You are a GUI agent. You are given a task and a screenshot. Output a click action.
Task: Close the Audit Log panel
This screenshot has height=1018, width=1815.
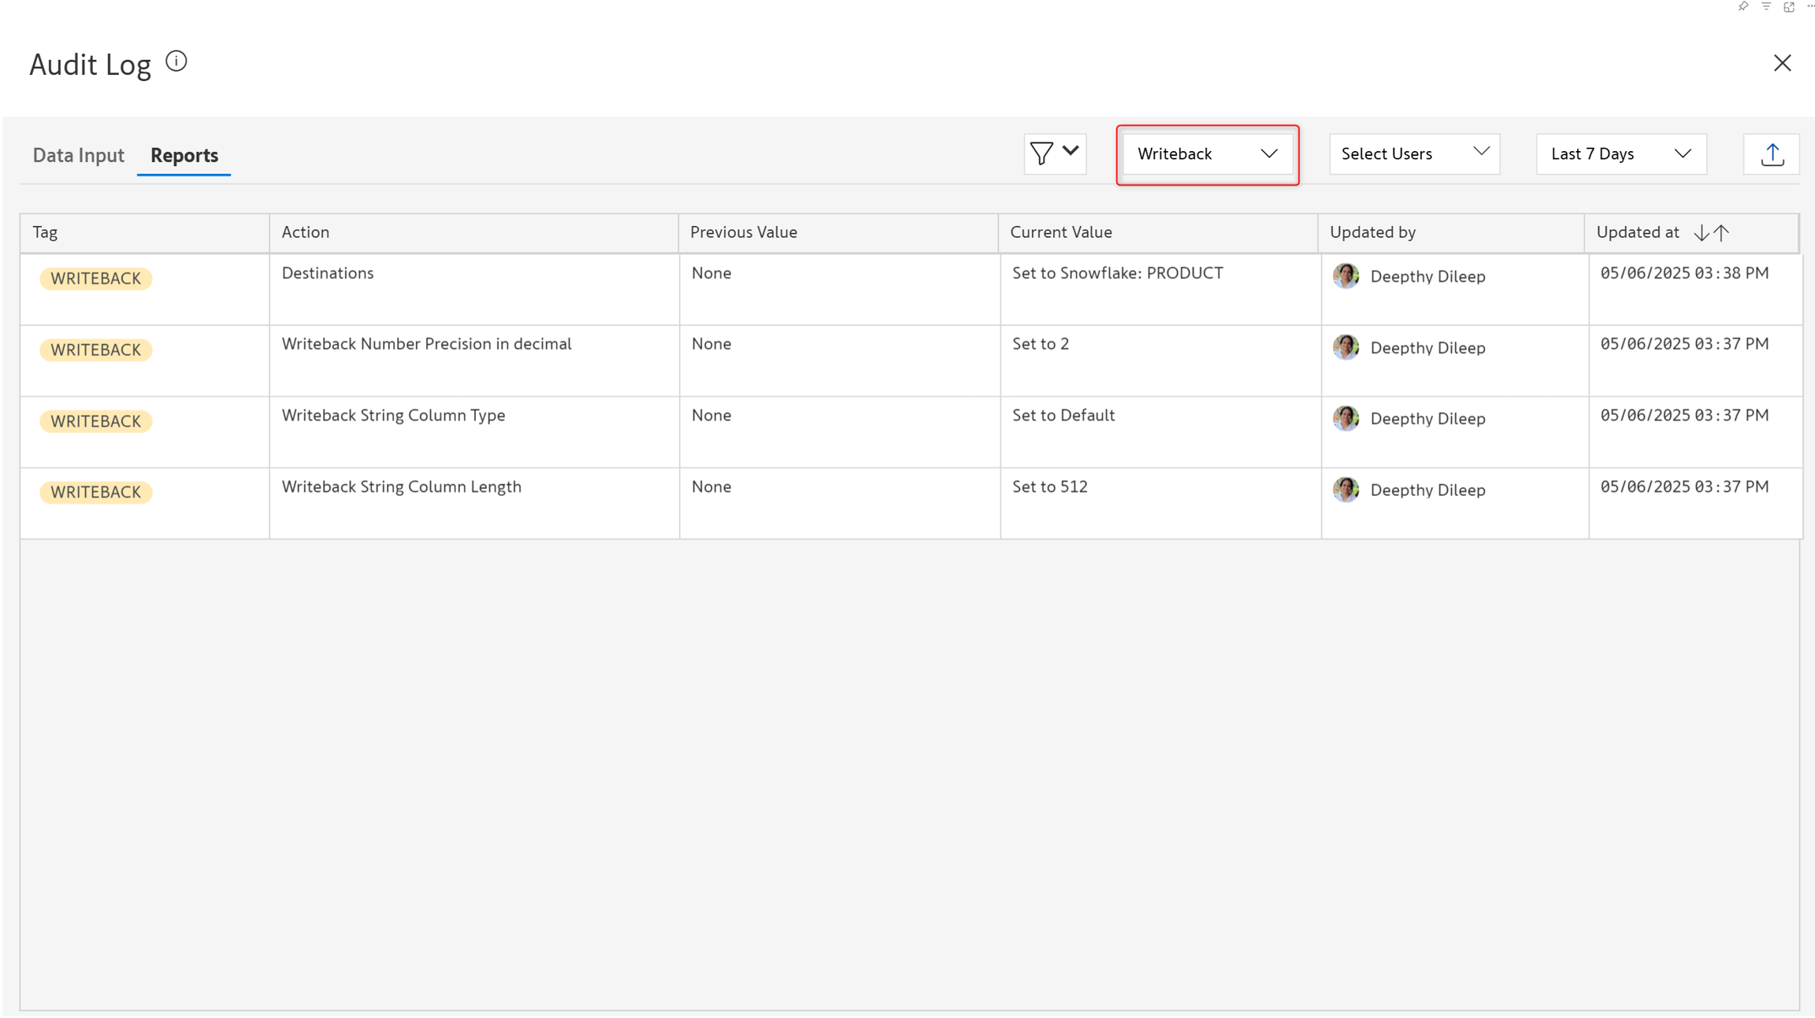pos(1782,63)
